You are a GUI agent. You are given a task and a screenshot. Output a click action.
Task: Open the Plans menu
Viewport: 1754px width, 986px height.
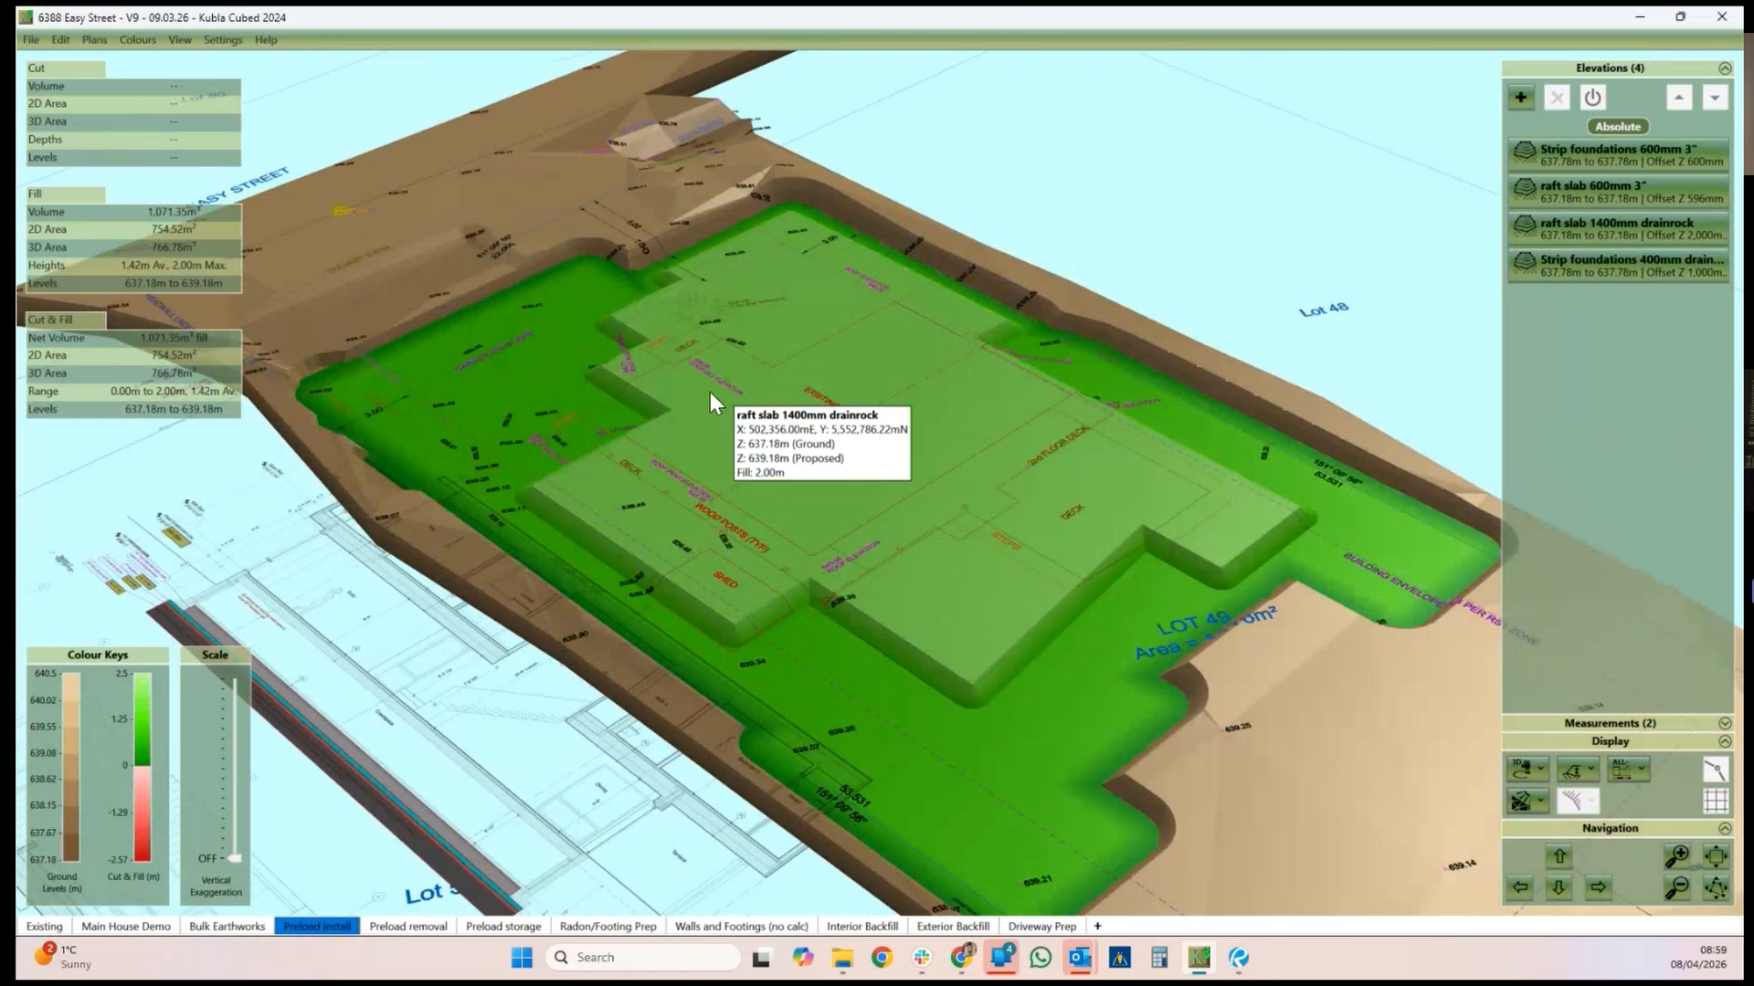tap(94, 40)
